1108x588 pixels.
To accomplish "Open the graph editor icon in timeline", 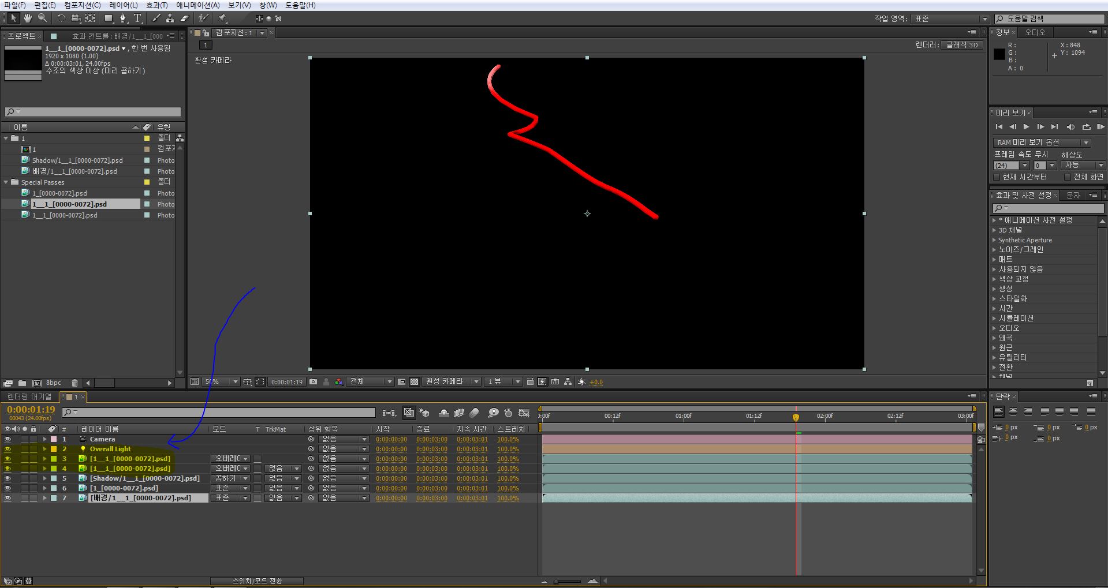I will [524, 413].
